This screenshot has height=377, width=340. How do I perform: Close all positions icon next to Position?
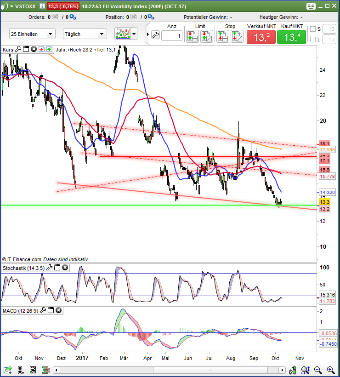coord(134,17)
